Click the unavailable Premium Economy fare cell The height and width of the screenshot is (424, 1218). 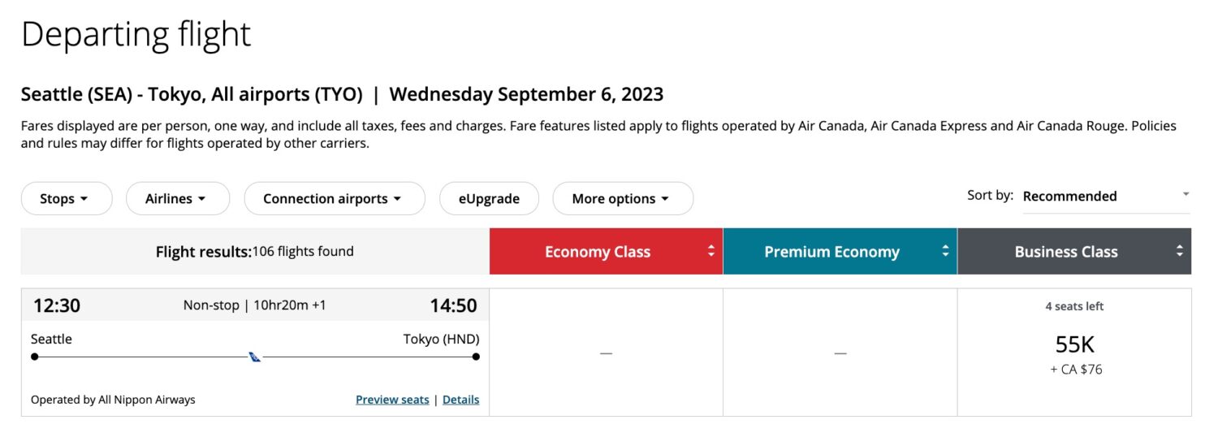point(840,353)
